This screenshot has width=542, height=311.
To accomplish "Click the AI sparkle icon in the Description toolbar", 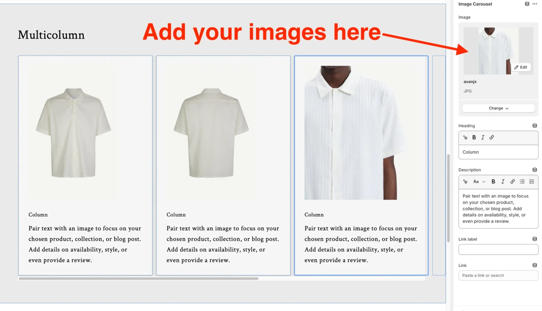I will [465, 182].
